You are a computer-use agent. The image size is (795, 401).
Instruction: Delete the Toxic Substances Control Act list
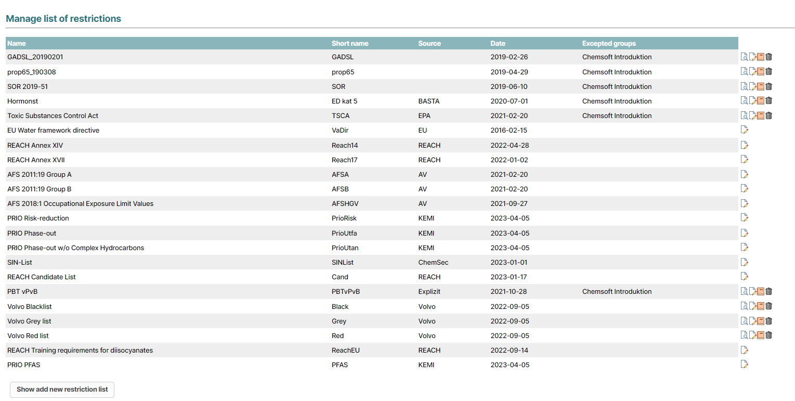(x=768, y=115)
